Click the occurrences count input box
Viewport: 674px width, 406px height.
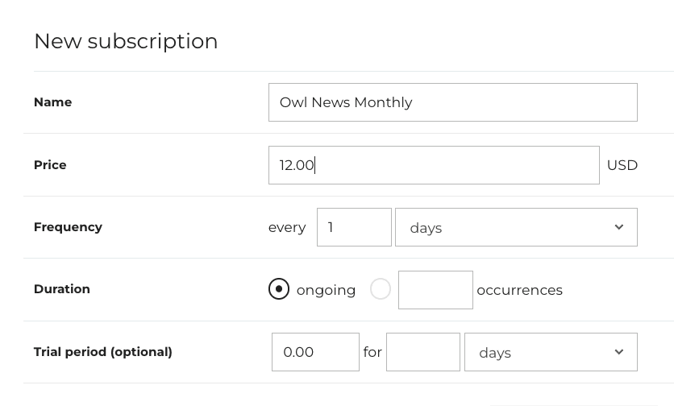[435, 290]
